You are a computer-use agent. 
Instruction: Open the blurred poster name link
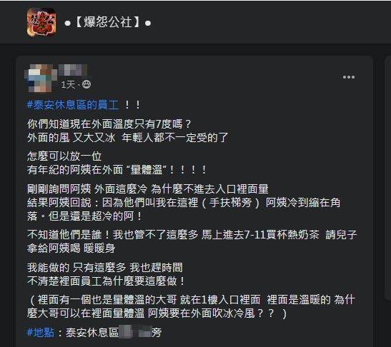(73, 70)
